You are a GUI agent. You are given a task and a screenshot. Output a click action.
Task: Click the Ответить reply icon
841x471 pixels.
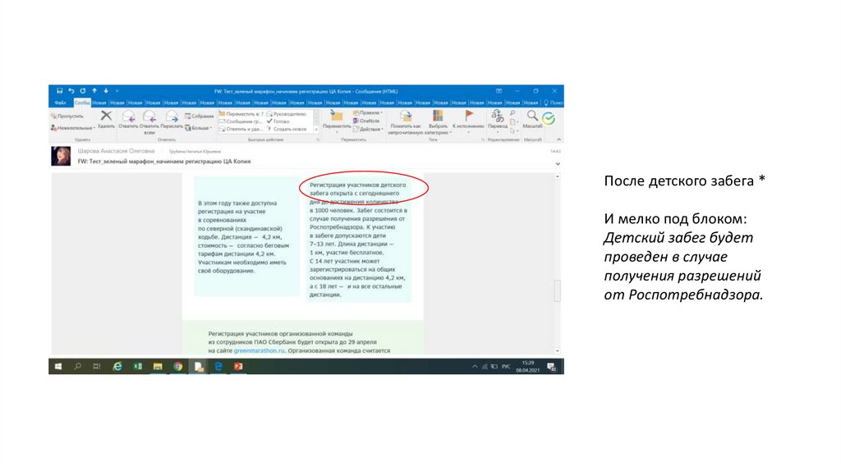128,117
